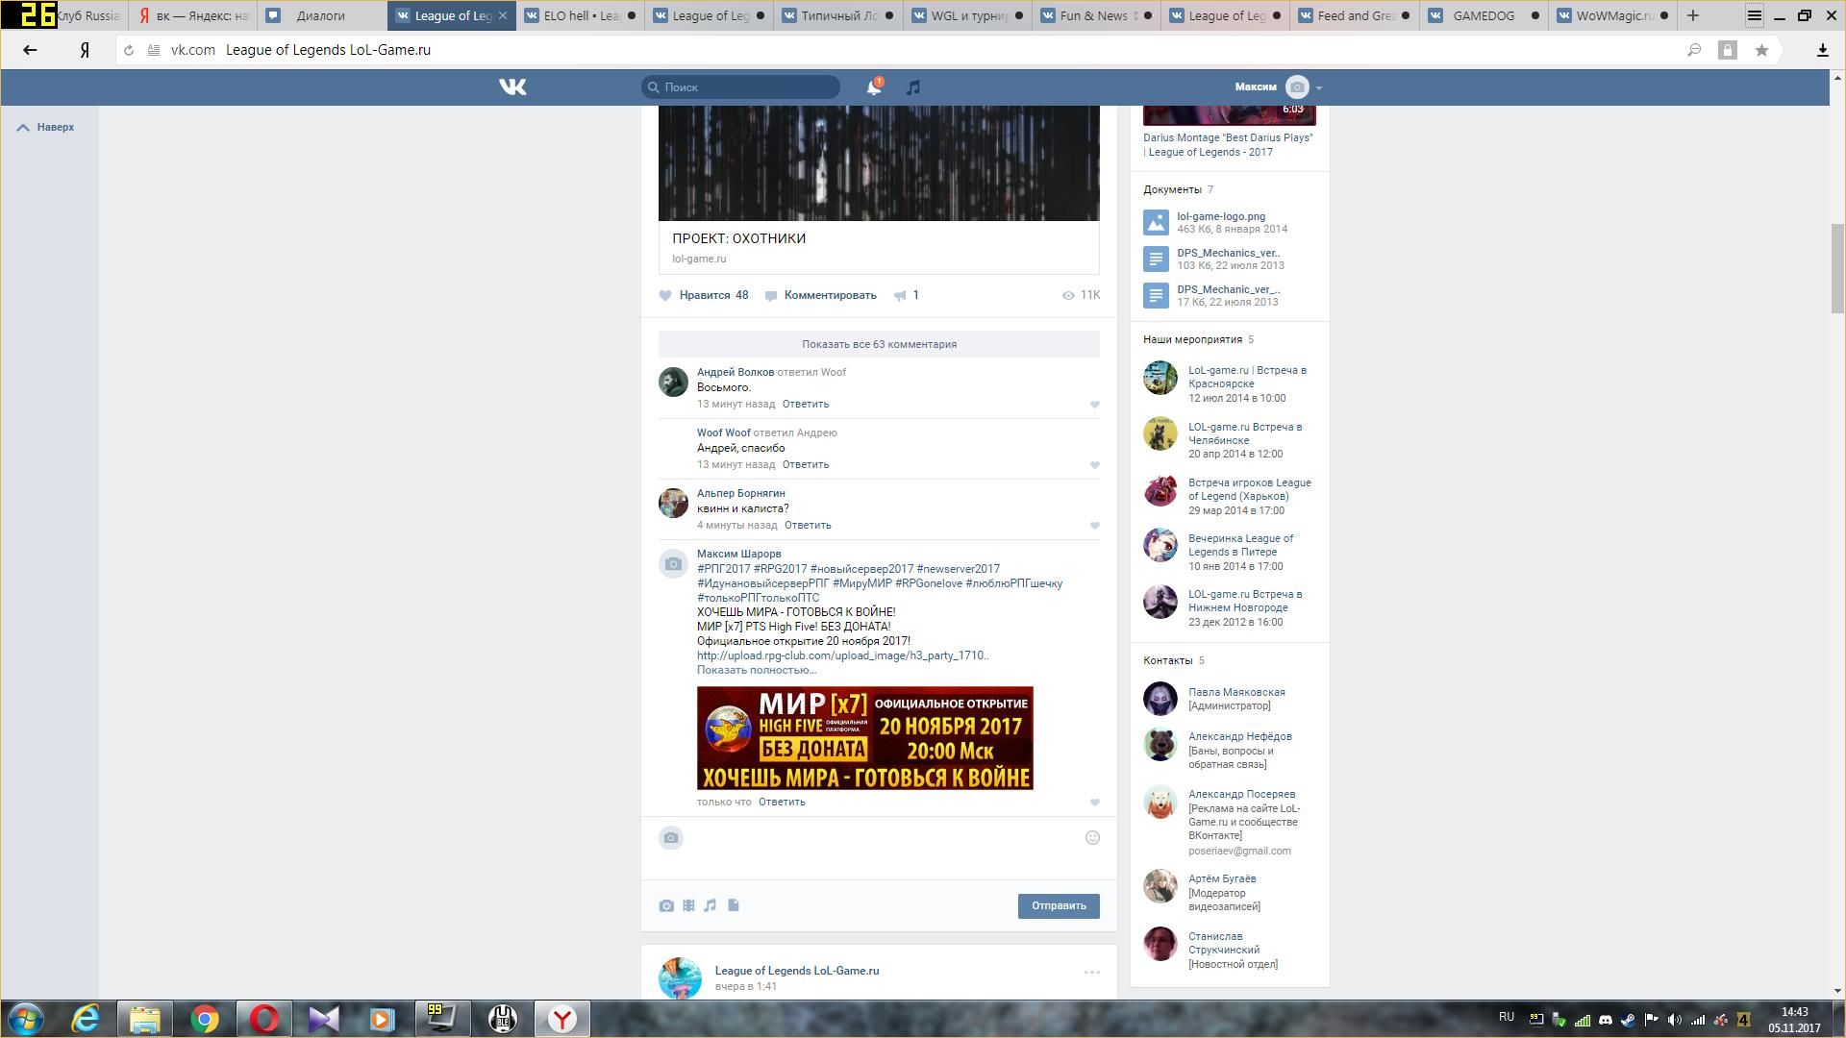
Task: Attach a photo via camera icon in comment box
Action: tap(666, 905)
